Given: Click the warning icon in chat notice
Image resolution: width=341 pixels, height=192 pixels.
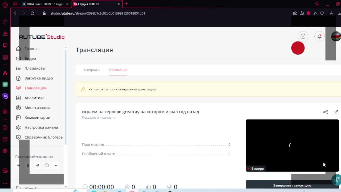Looking at the screenshot, I should point(83,89).
